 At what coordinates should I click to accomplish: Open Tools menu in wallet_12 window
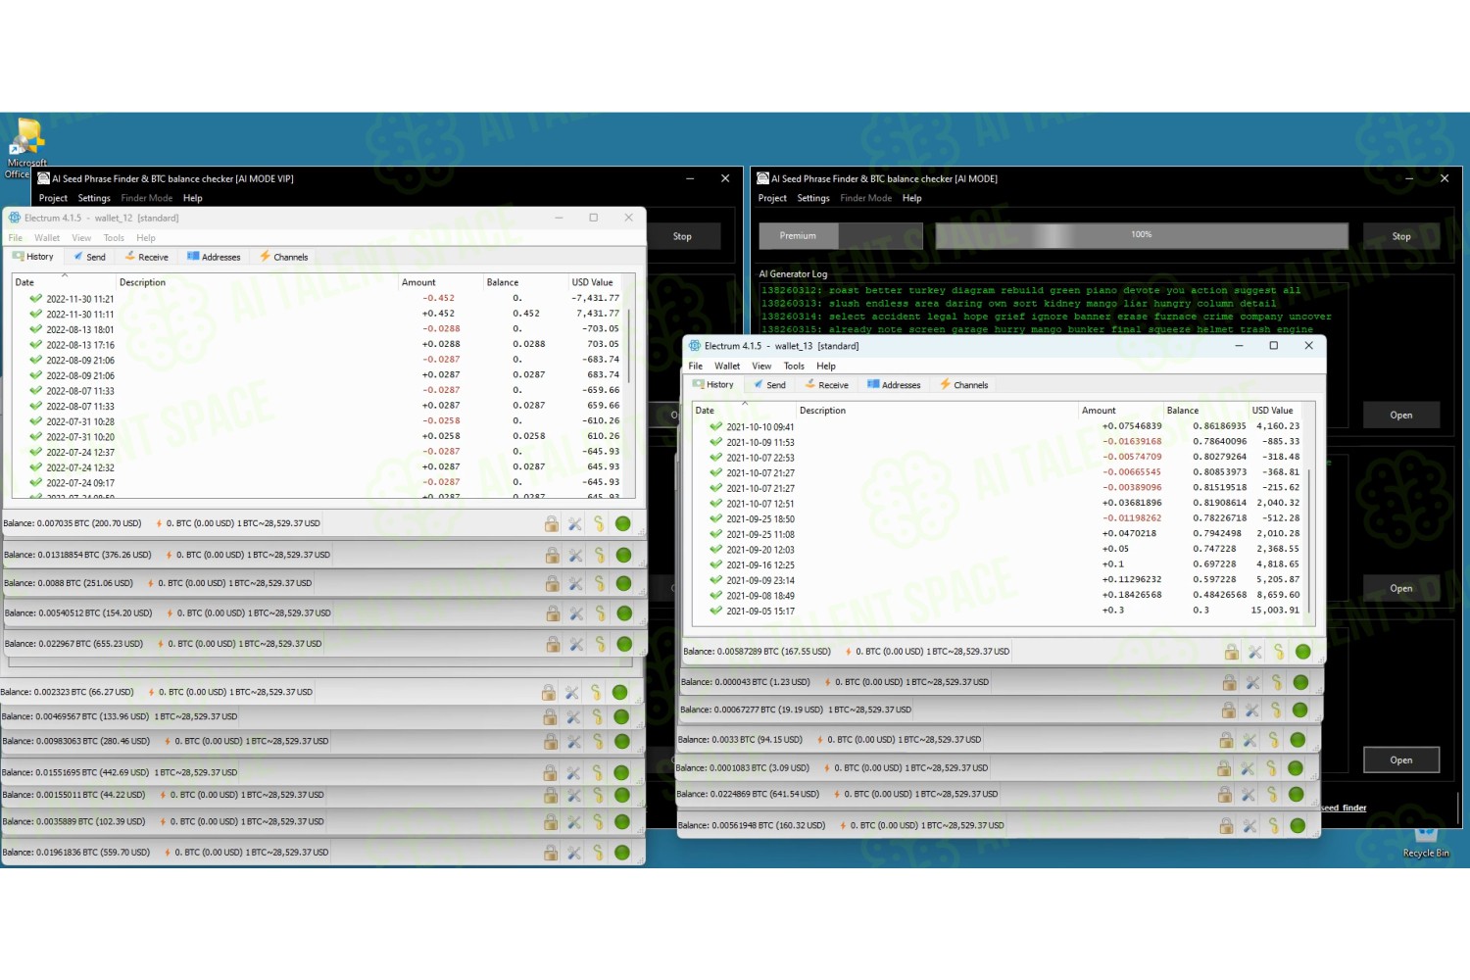coord(114,238)
